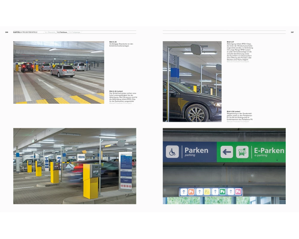This screenshot has height=239, width=299.
Task: Click page number 397
Action: pos(292,32)
